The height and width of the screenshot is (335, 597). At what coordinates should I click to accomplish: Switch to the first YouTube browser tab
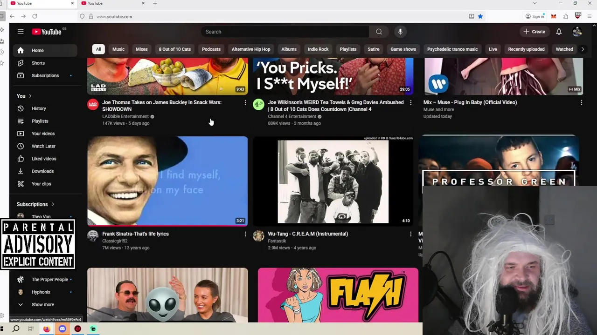(42, 3)
